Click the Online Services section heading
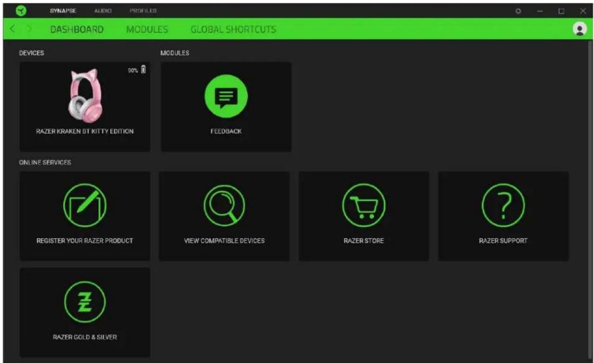 pyautogui.click(x=45, y=163)
